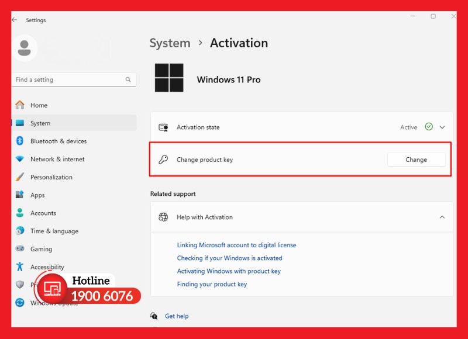Open Finding your product key link
The image size is (468, 339).
[x=212, y=284]
